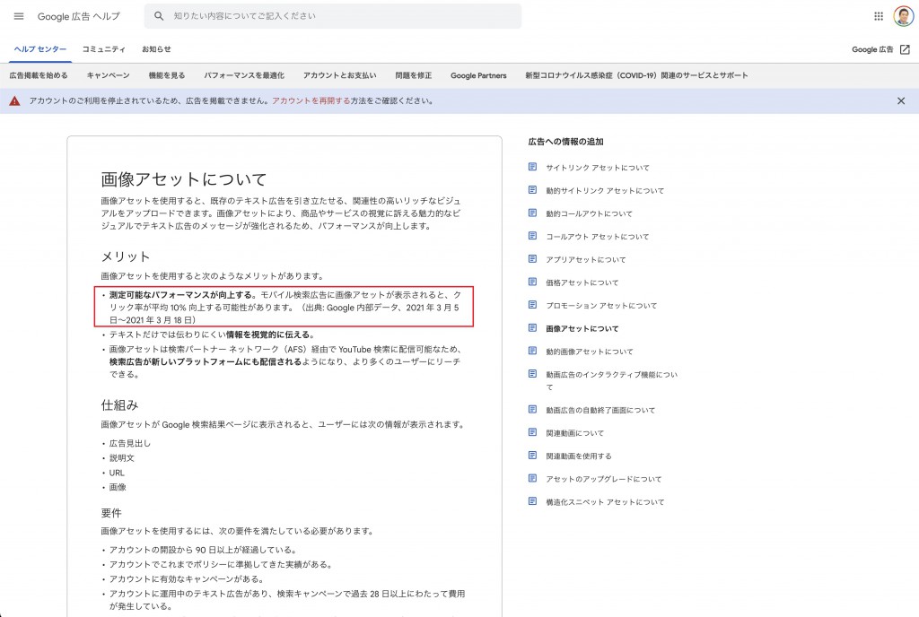Open the アカウントとお支払い menu

tap(340, 75)
